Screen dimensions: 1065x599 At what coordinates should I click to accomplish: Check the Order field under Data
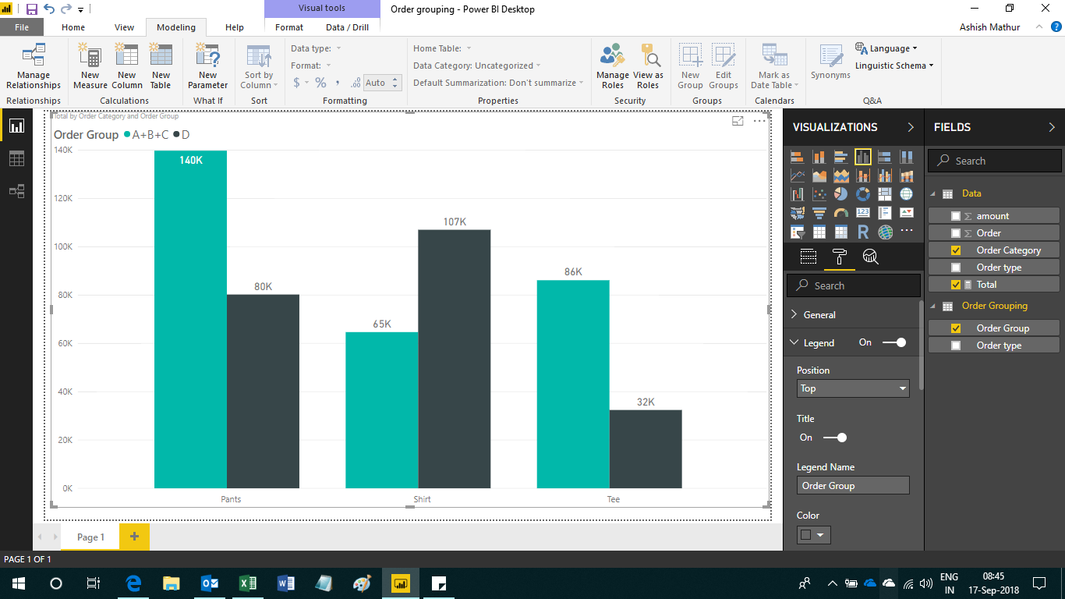(x=956, y=233)
